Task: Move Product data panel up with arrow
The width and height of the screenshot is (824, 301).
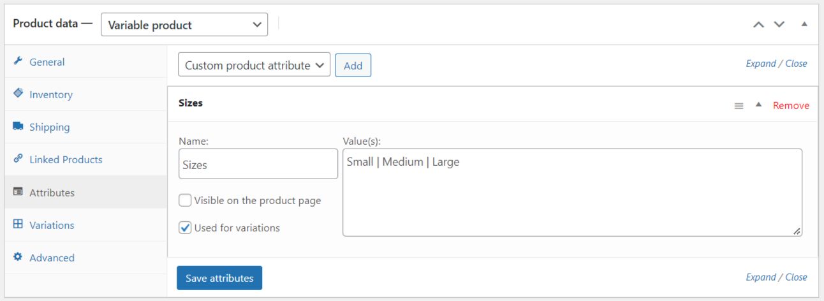Action: 758,24
